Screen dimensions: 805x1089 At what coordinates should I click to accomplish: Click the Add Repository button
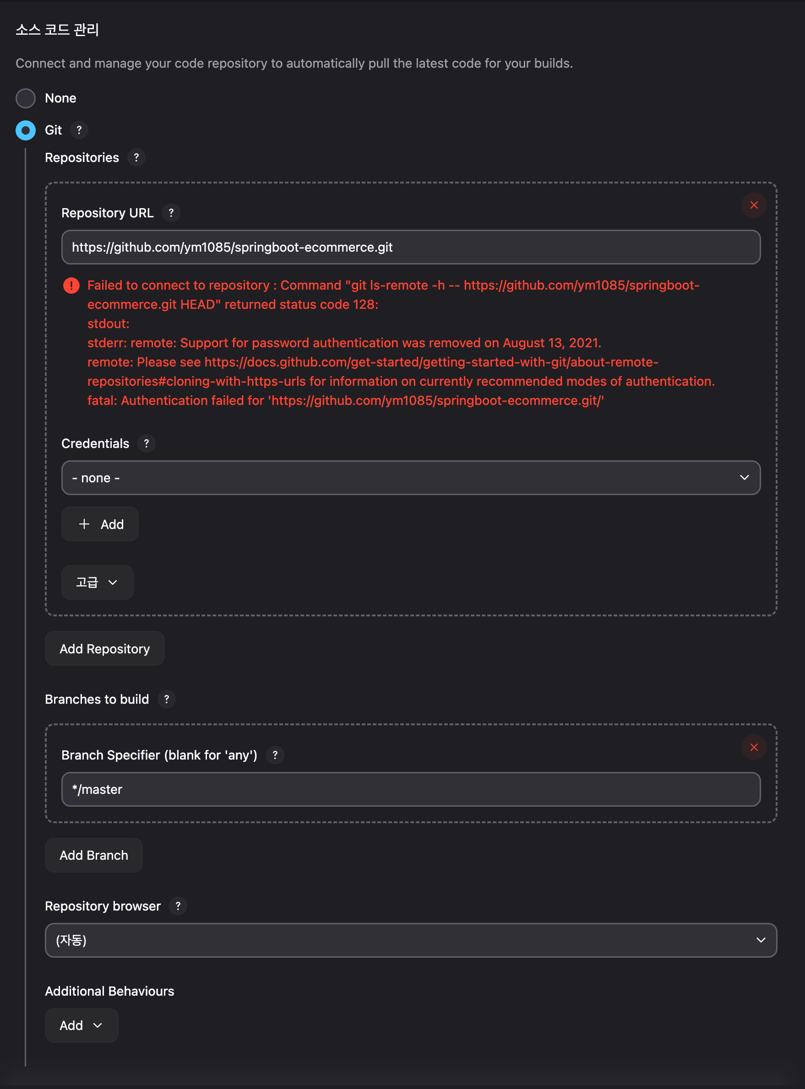click(x=105, y=648)
